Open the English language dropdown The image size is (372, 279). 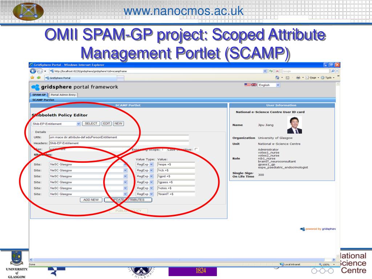click(278, 85)
